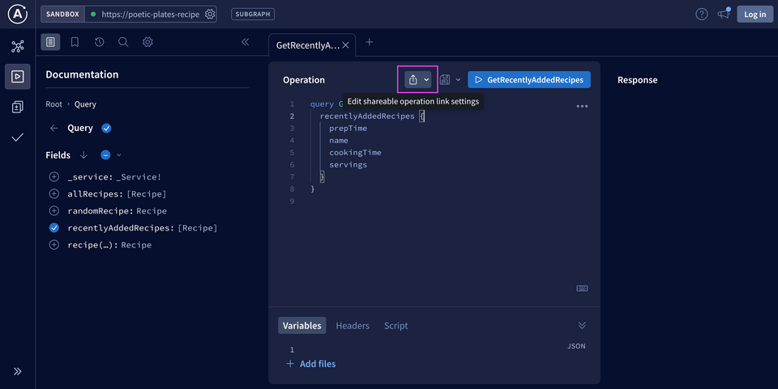This screenshot has height=389, width=778.
Task: Click the prepTime field in editor
Action: pyautogui.click(x=348, y=128)
